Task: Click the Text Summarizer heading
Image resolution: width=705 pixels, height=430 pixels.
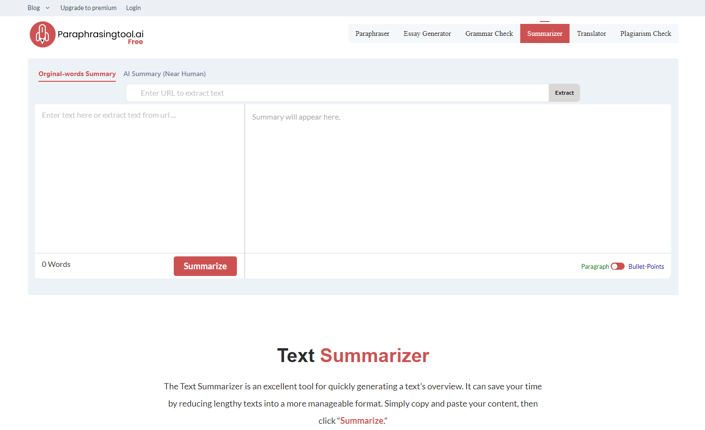Action: tap(353, 355)
